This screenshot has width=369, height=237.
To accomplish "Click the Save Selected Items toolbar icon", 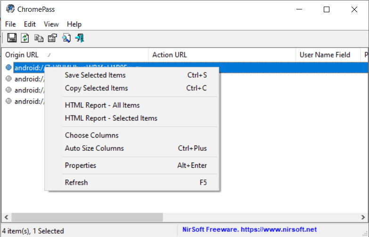I will 12,38.
